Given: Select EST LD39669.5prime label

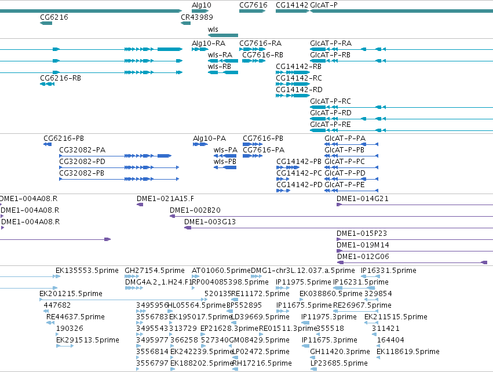Looking at the screenshot, I should click(x=260, y=318).
